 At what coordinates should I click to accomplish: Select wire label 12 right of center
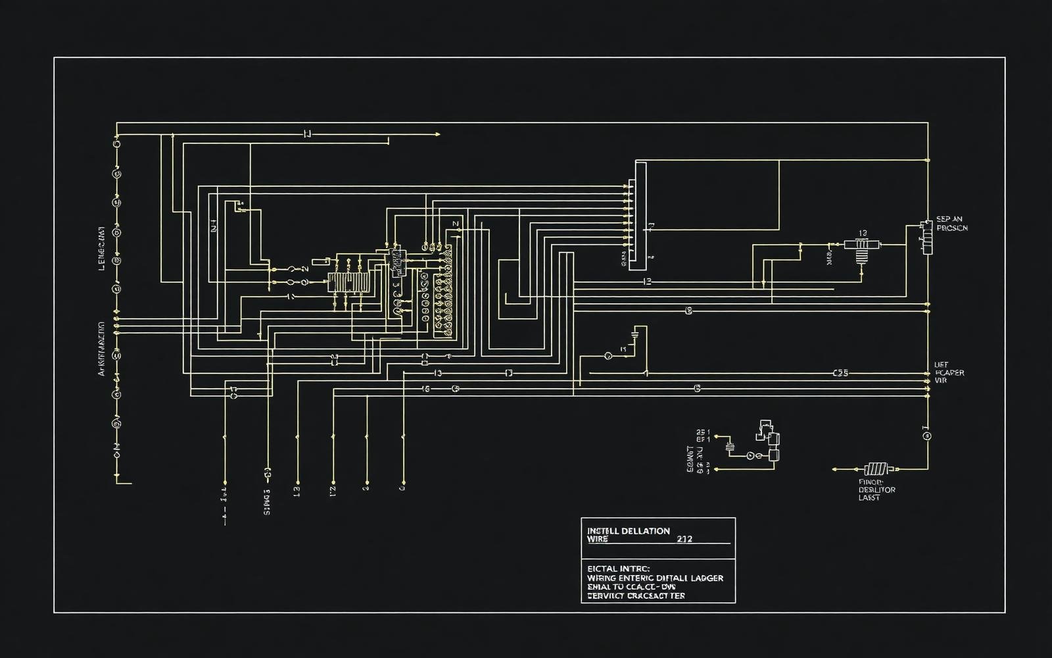click(x=647, y=282)
